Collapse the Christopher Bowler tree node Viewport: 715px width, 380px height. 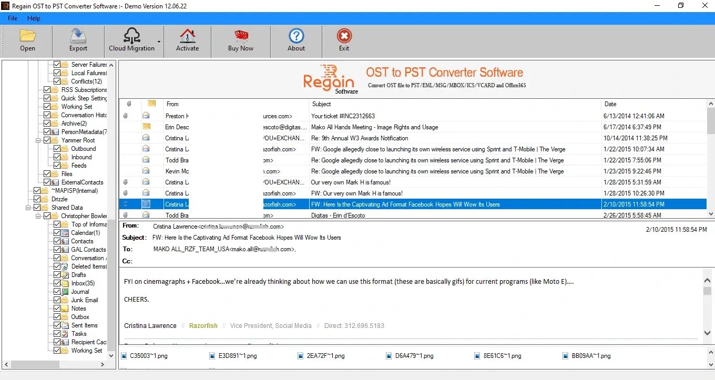(x=38, y=216)
